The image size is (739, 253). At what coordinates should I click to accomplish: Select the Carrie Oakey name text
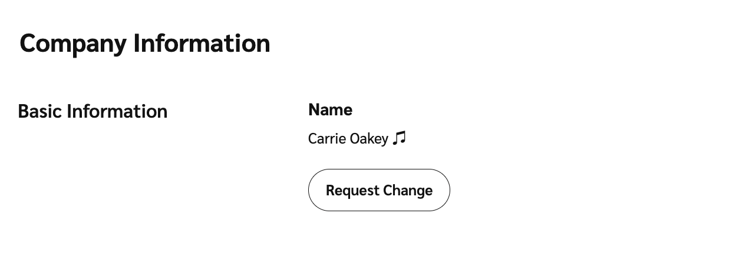coord(348,139)
